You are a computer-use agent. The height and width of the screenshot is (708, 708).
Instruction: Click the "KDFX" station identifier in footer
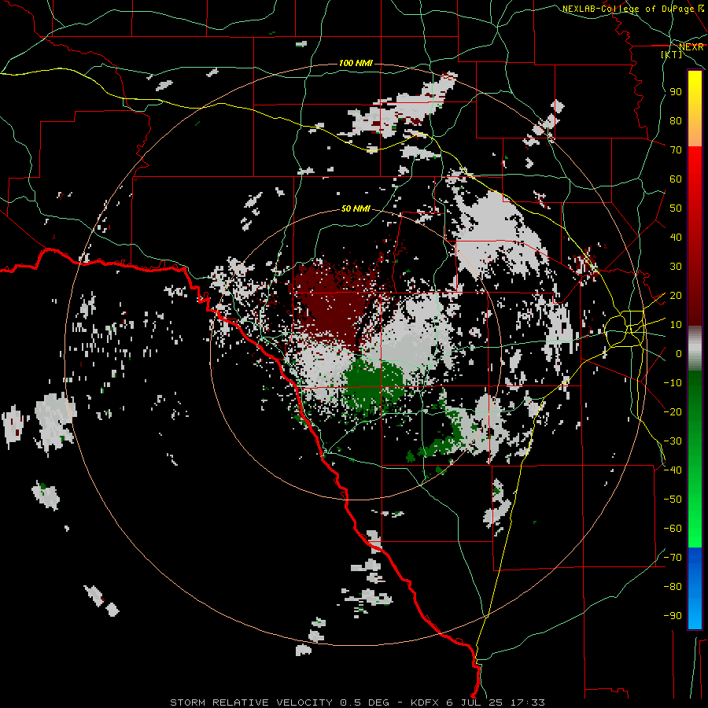pos(426,702)
